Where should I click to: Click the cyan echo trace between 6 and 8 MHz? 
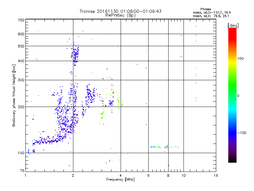[x=156, y=147]
